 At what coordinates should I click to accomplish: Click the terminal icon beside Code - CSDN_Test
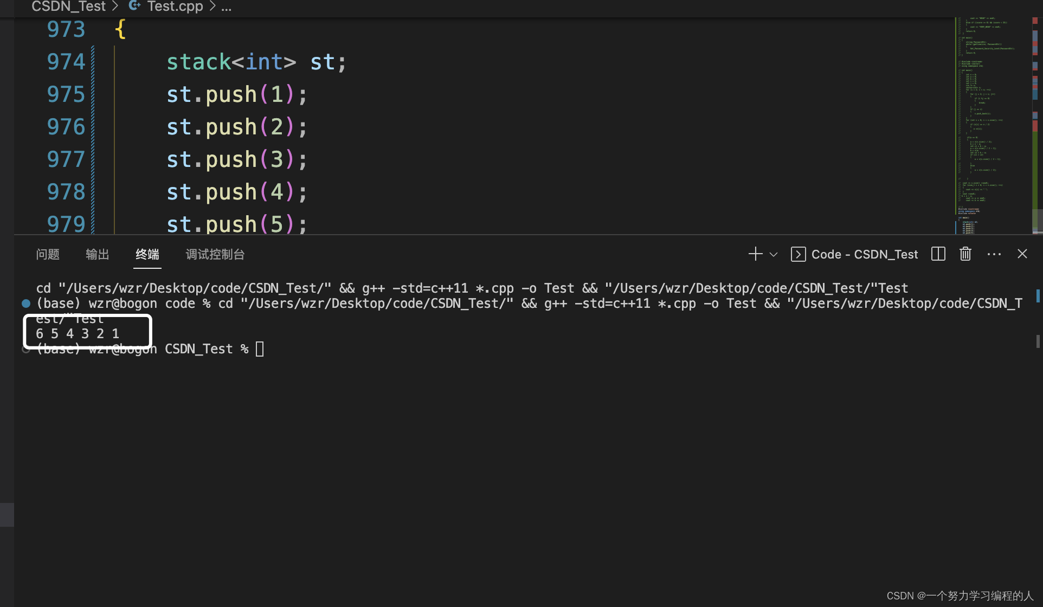point(798,254)
